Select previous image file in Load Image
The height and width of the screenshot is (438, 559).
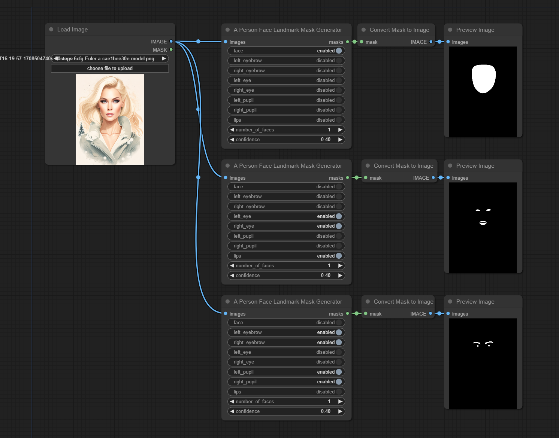[56, 58]
